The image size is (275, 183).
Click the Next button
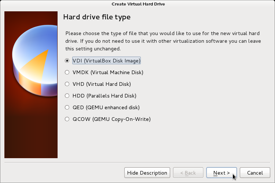(x=221, y=173)
